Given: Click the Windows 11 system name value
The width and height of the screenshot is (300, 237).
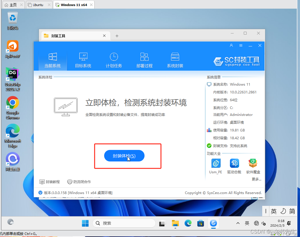Looking at the screenshot, I should (x=240, y=84).
